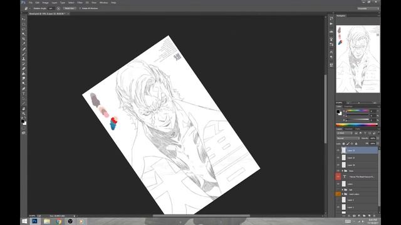The width and height of the screenshot is (401, 225).
Task: Select the Clone Stamp tool
Action: pyautogui.click(x=24, y=59)
